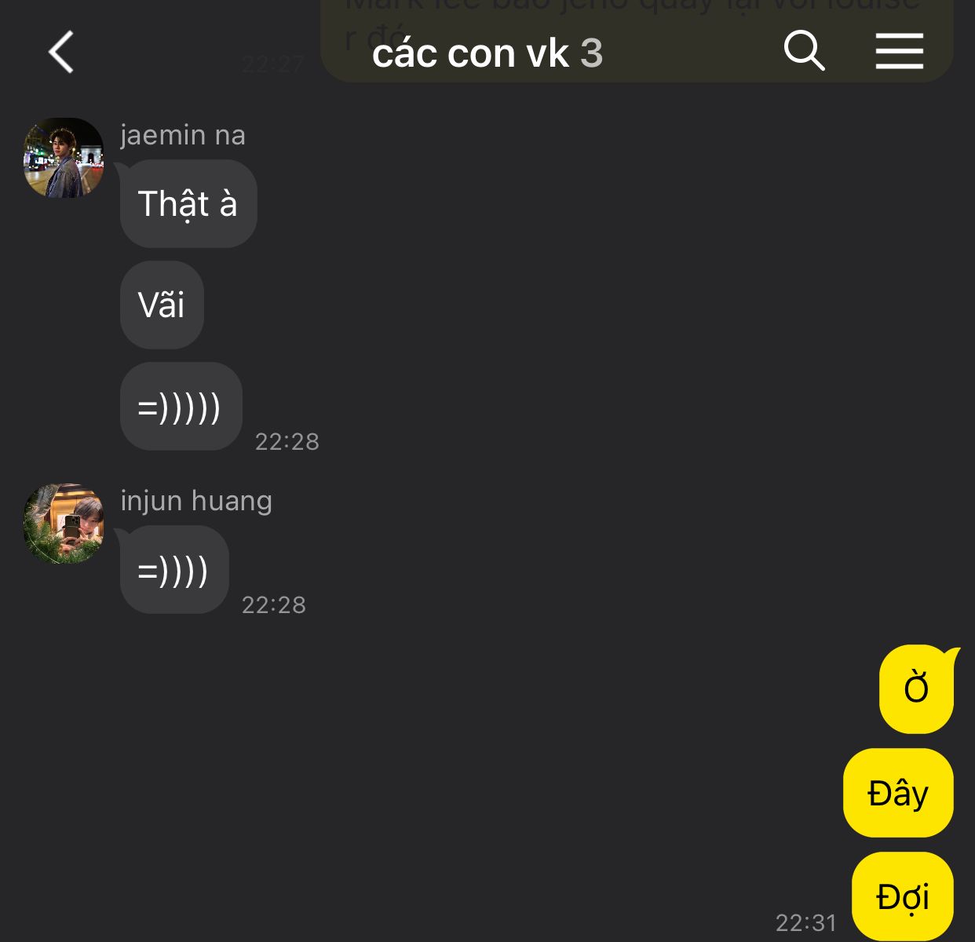Tap injun's "=))))" message bubble
The height and width of the screenshot is (942, 975).
[174, 570]
